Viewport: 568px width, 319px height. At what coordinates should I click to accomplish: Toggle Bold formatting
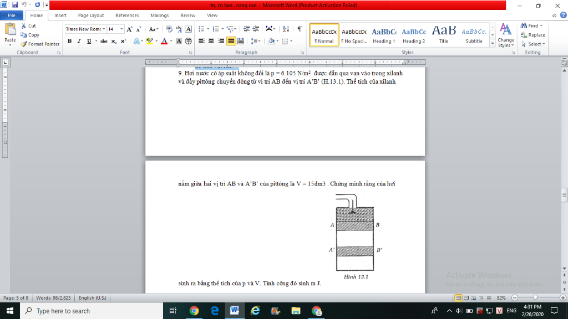69,41
